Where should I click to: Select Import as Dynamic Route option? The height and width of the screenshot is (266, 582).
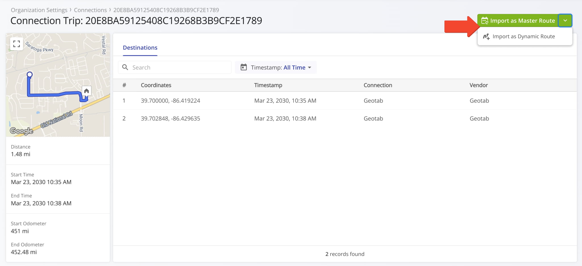pyautogui.click(x=523, y=37)
